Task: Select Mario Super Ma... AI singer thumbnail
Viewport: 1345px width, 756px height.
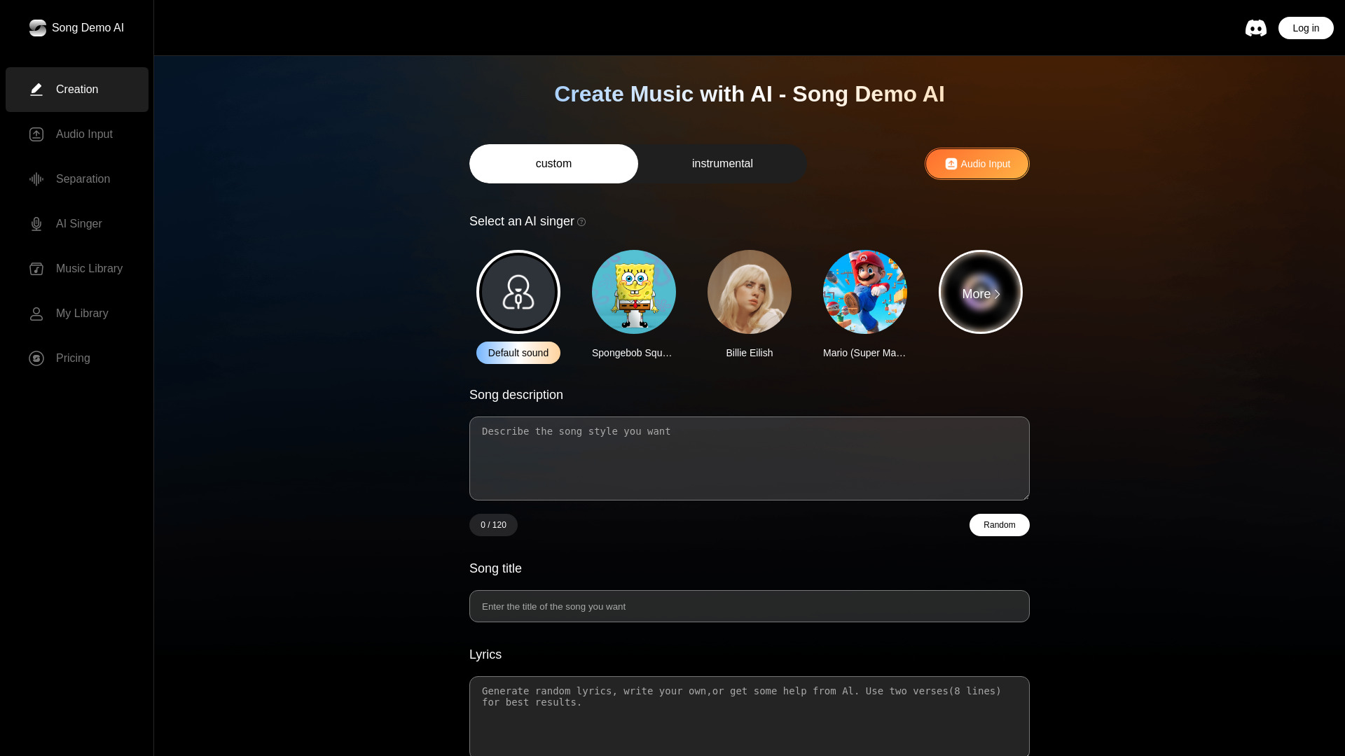Action: 864,292
